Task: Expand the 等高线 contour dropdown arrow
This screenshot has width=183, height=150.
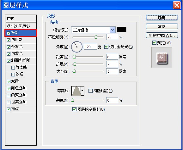Action: pos(82,91)
